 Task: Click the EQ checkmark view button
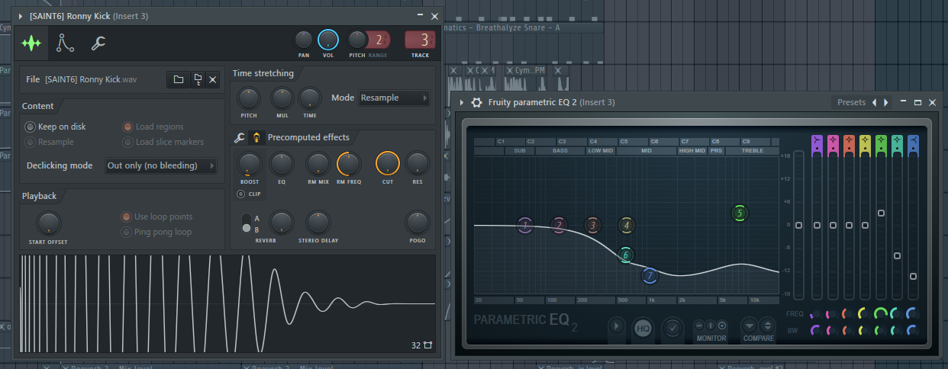[x=672, y=328]
